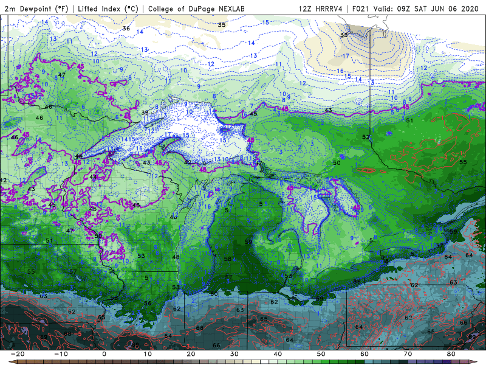Click the '20' label under the color bar
The width and height of the screenshot is (486, 365).
(191, 354)
